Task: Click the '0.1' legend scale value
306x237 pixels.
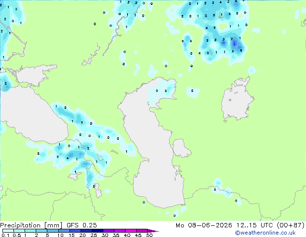Action: click(x=5, y=235)
